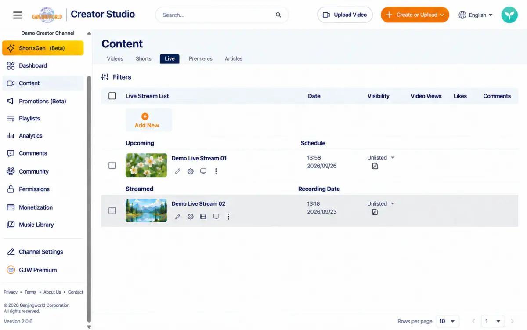The image size is (527, 330).
Task: Open the About Us link
Action: coord(52,292)
